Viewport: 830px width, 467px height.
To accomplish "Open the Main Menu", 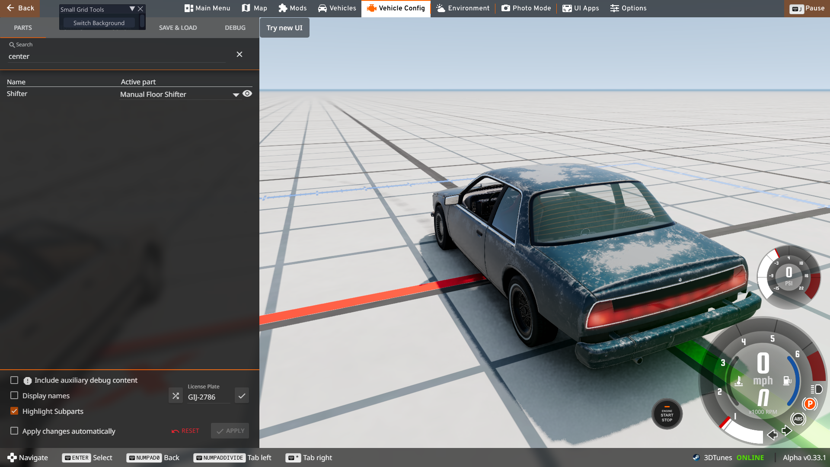I will click(x=207, y=8).
